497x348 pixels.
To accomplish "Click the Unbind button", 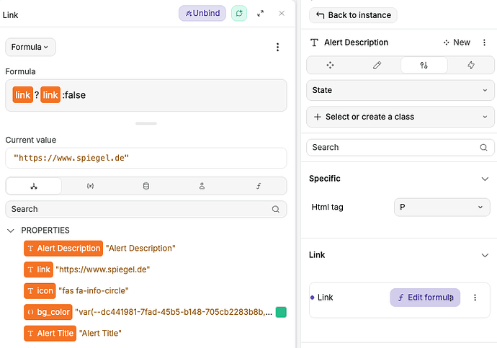I will [x=202, y=13].
